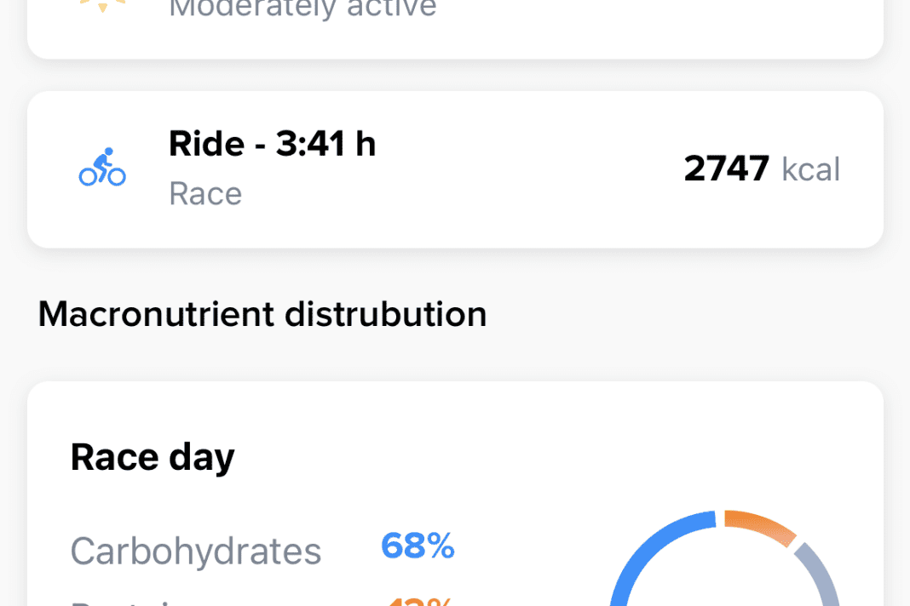
Task: Tap the blue cyclist ride icon
Action: [x=102, y=168]
